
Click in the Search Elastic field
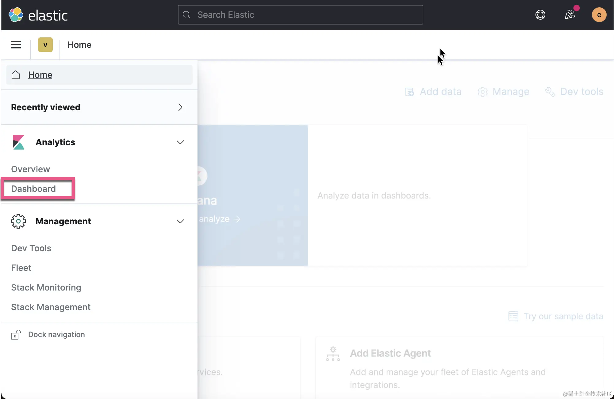coord(301,15)
